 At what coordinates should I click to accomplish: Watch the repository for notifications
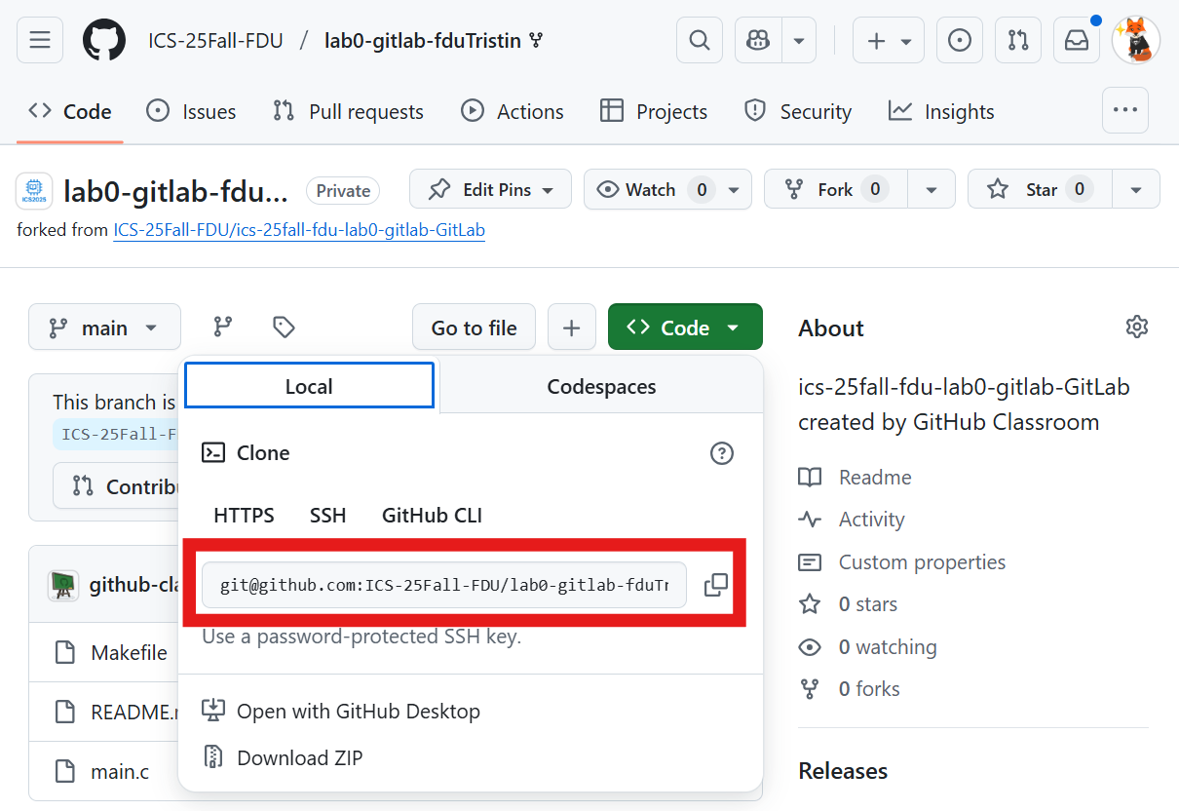[650, 189]
